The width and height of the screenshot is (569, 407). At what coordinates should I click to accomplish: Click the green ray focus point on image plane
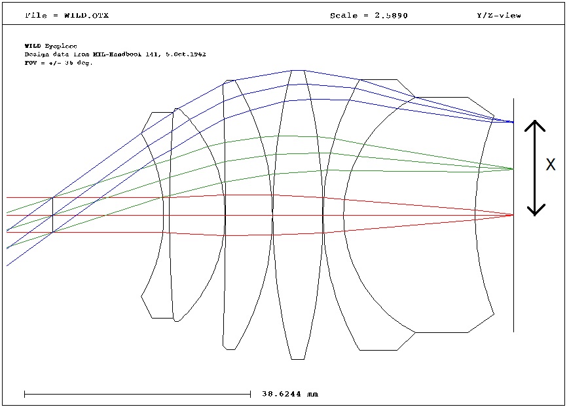coord(513,169)
